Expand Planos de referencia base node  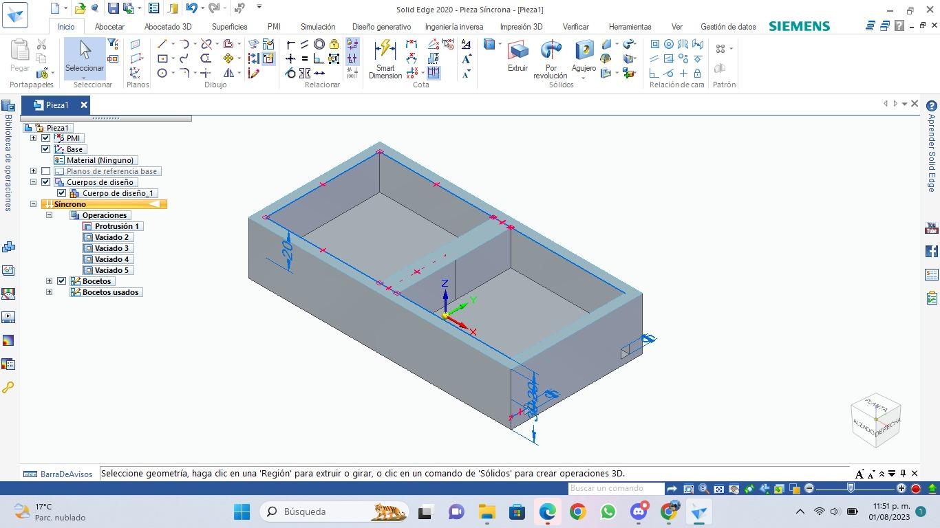point(33,171)
